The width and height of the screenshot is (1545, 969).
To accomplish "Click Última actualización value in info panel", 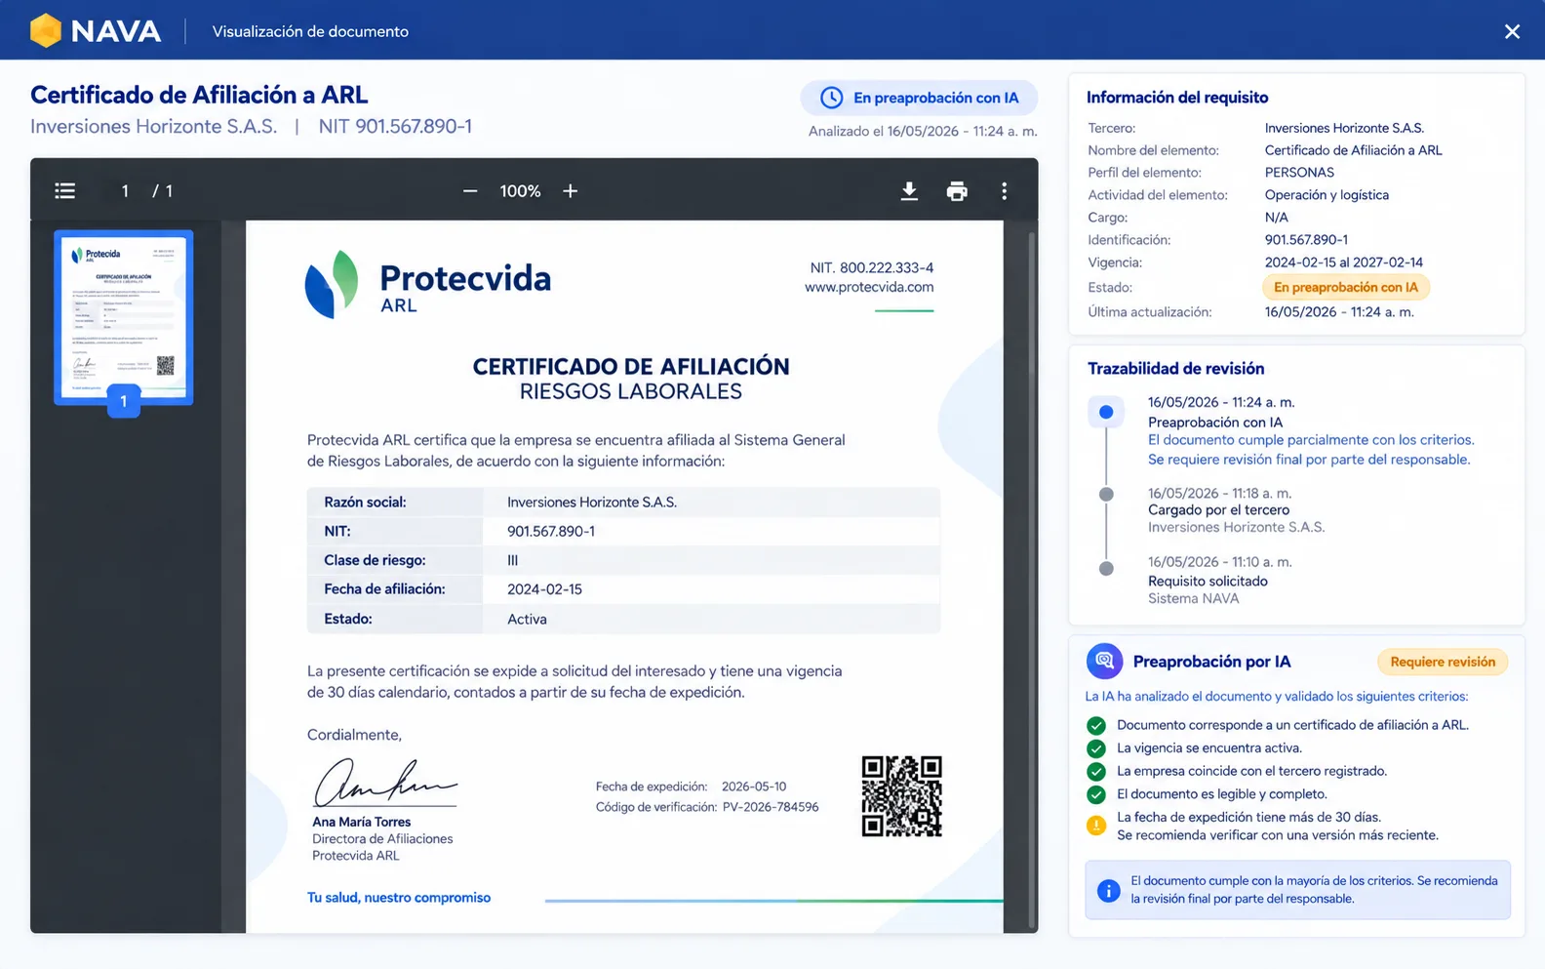I will coord(1339,312).
